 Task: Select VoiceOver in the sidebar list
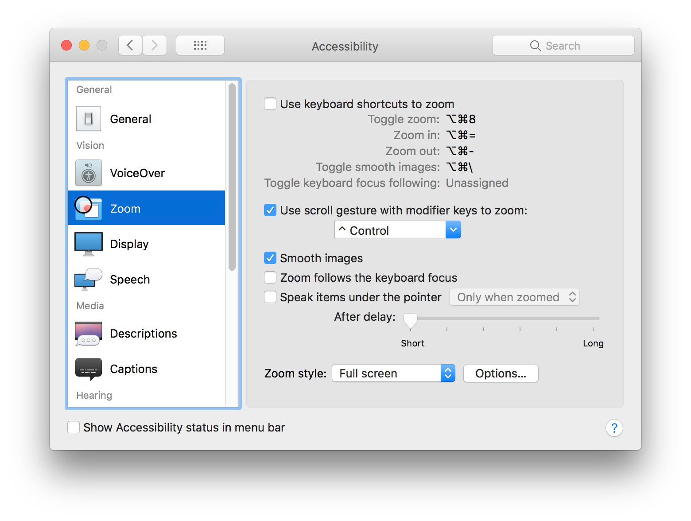pyautogui.click(x=147, y=173)
